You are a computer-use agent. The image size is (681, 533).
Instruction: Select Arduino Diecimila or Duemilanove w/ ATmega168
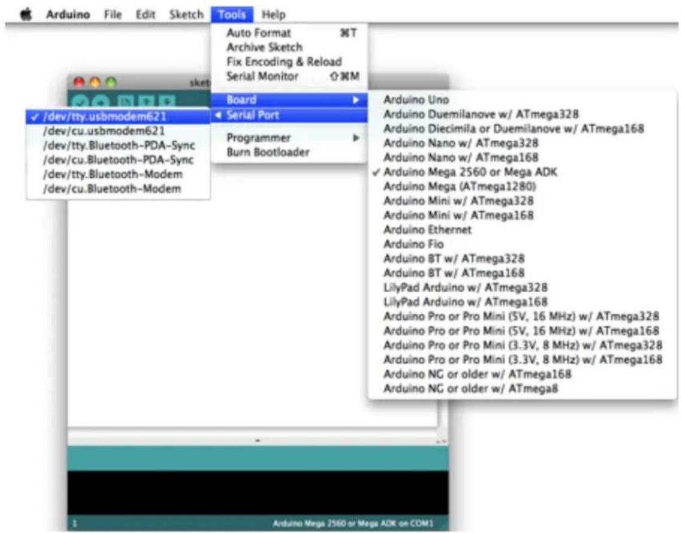pos(522,129)
